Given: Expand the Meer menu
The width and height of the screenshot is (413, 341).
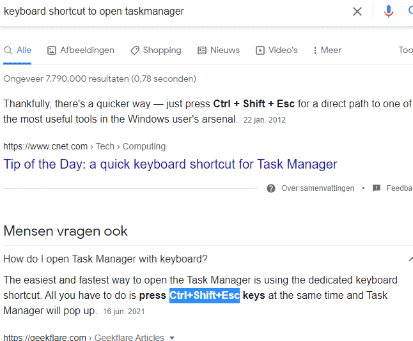Looking at the screenshot, I should (327, 50).
